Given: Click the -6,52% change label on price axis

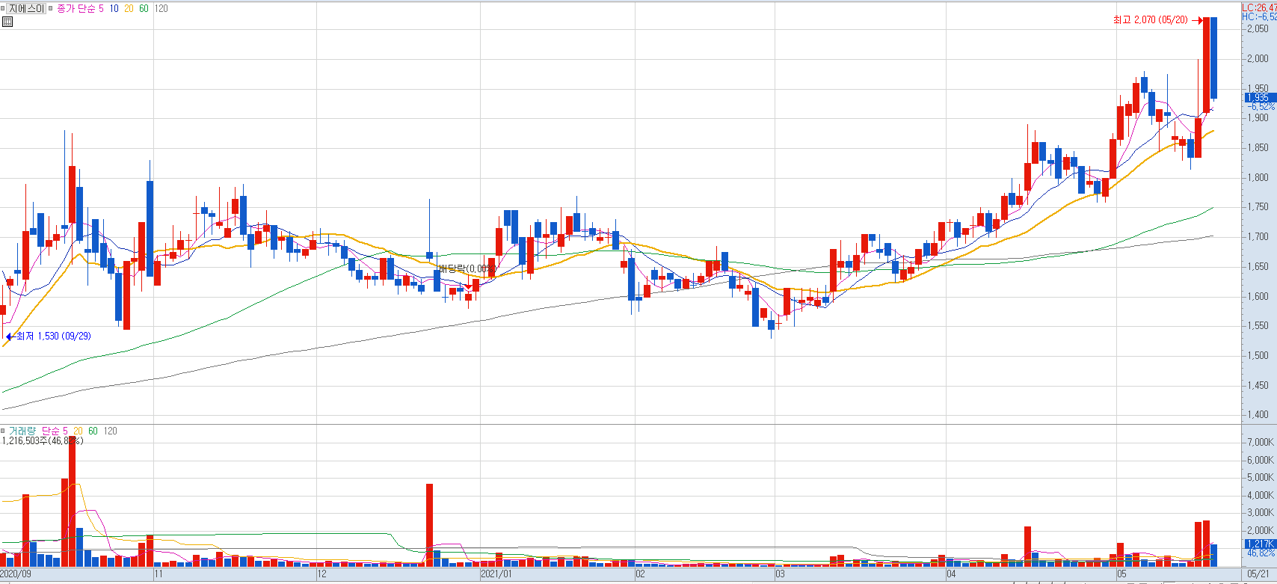Looking at the screenshot, I should point(1261,107).
